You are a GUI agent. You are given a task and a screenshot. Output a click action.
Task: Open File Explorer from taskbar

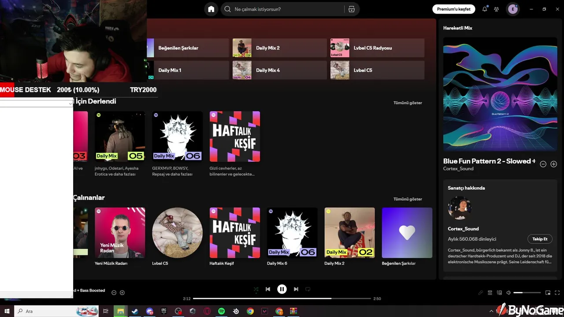pyautogui.click(x=120, y=311)
